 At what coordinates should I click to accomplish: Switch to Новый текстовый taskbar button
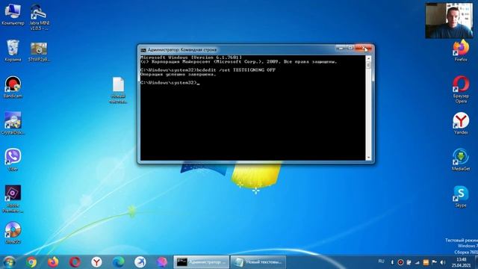258,262
